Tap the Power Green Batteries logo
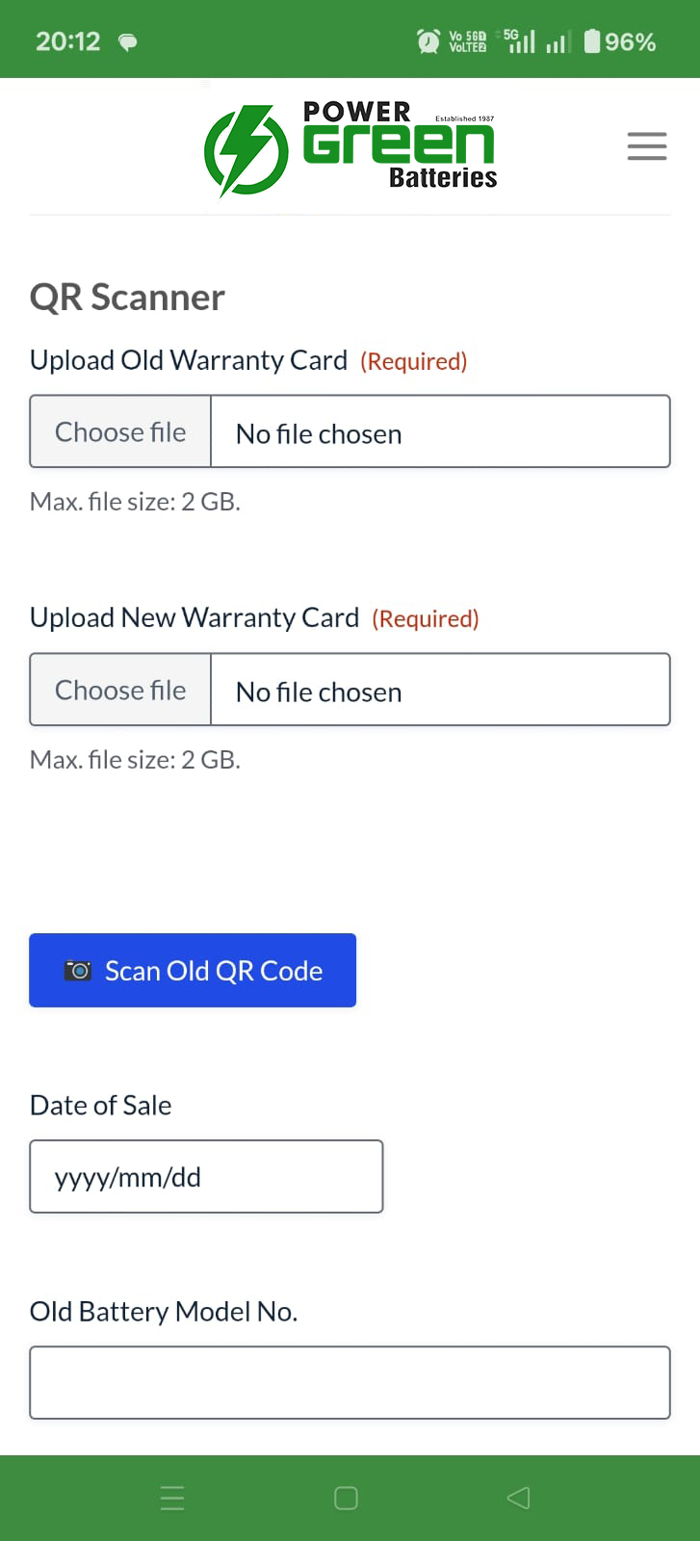Viewport: 700px width, 1541px height. tap(350, 147)
